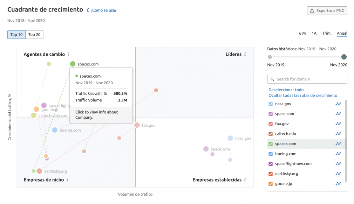Click the boeing.com bubble on chart
The width and height of the screenshot is (354, 204).
point(55,130)
